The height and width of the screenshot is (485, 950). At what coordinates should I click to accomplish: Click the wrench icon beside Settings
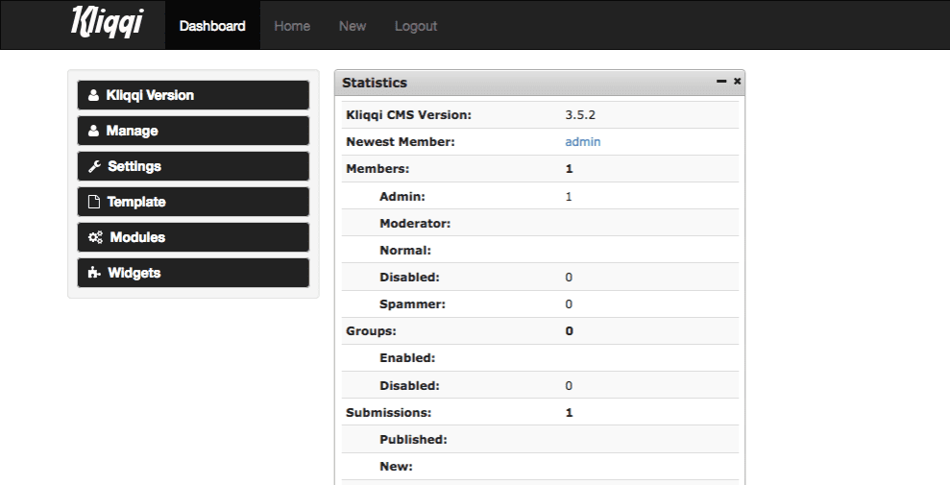click(94, 166)
